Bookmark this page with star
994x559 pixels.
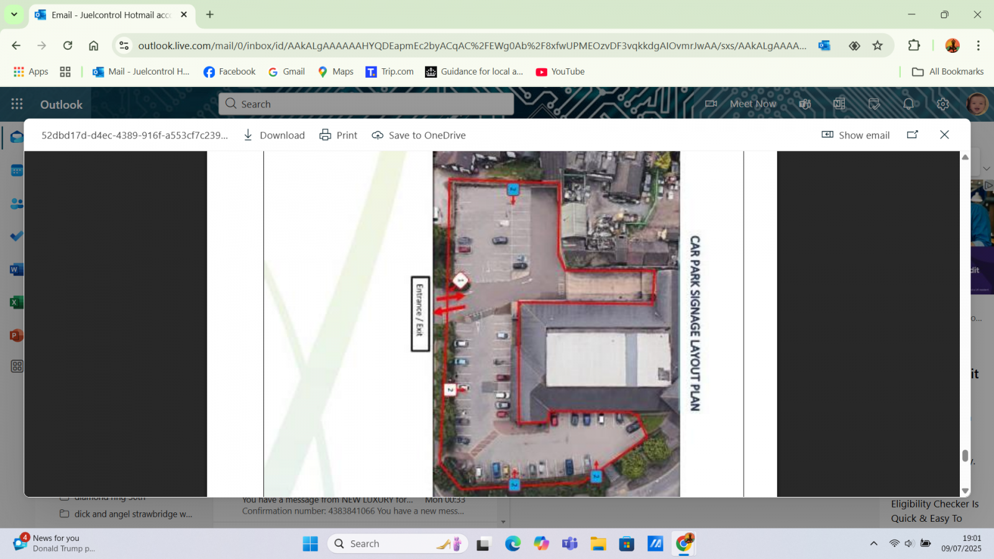tap(877, 45)
